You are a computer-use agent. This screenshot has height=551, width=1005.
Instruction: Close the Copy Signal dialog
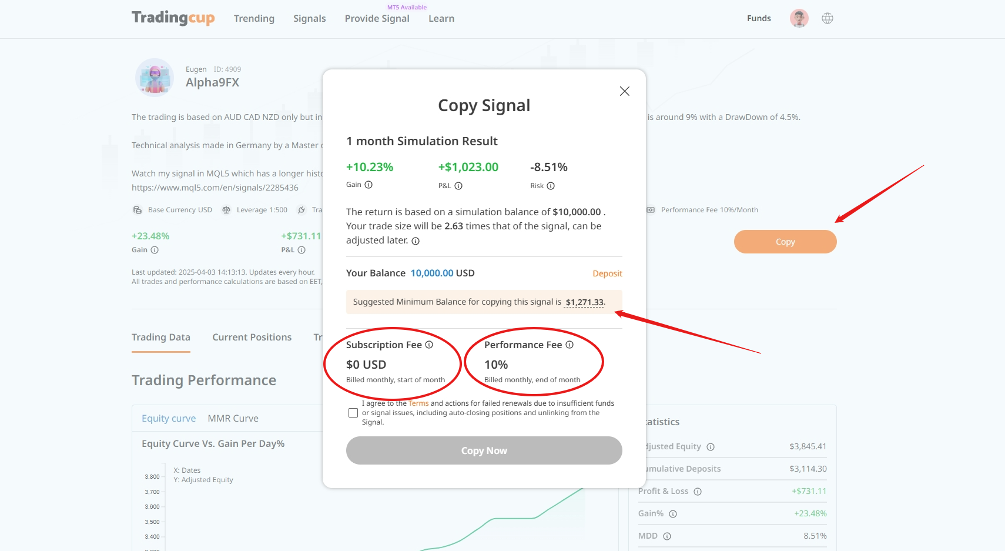pos(624,91)
